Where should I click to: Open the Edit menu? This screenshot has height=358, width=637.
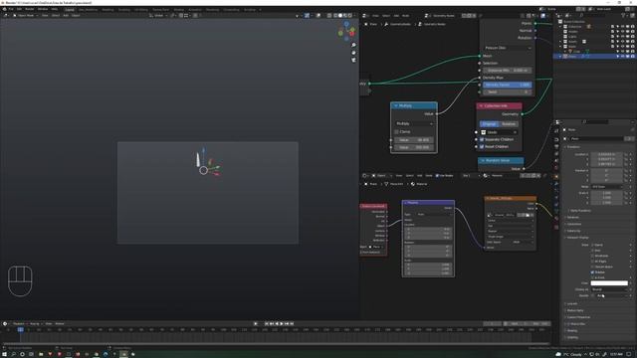(x=19, y=9)
